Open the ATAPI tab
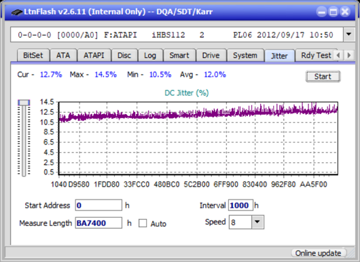 94,55
